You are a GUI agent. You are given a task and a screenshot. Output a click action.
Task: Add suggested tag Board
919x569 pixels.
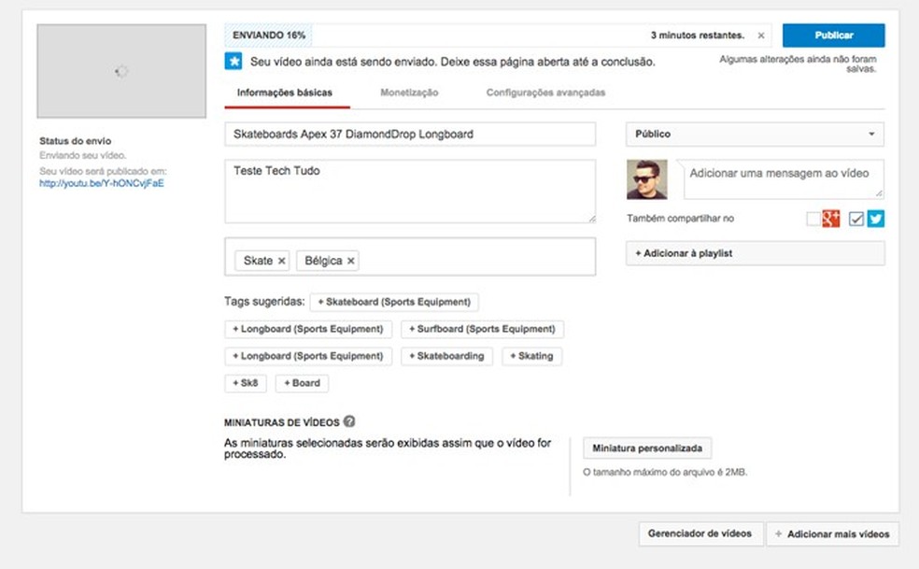coord(302,383)
